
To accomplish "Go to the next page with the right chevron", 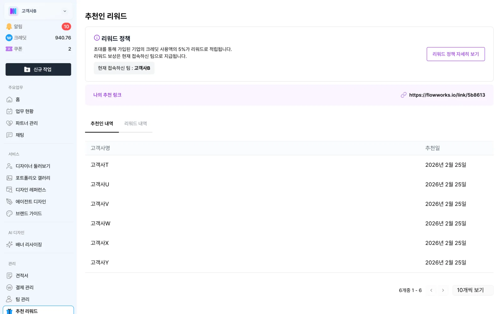I will click(443, 290).
